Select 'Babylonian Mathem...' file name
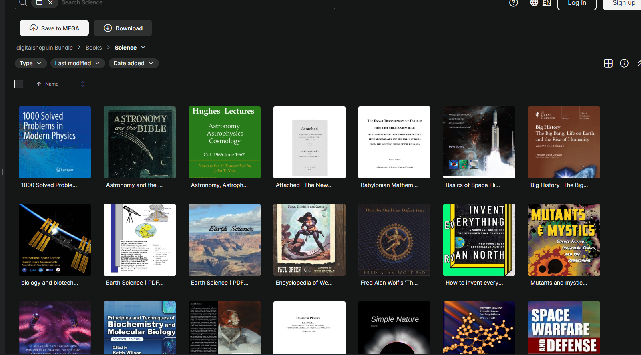Screen dimensions: 641x355 coord(389,185)
